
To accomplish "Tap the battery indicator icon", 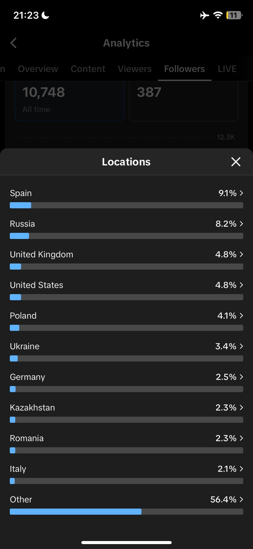I will pyautogui.click(x=234, y=15).
